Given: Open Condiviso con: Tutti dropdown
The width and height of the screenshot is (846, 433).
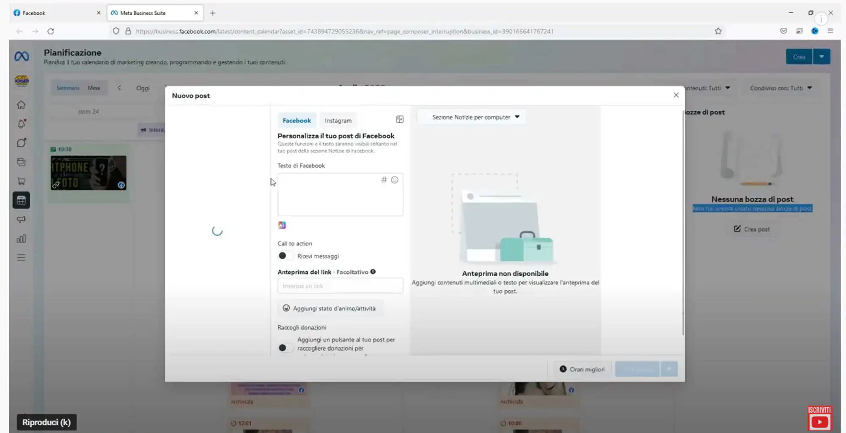Looking at the screenshot, I should [780, 88].
